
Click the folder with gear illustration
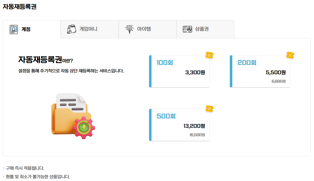click(73, 116)
